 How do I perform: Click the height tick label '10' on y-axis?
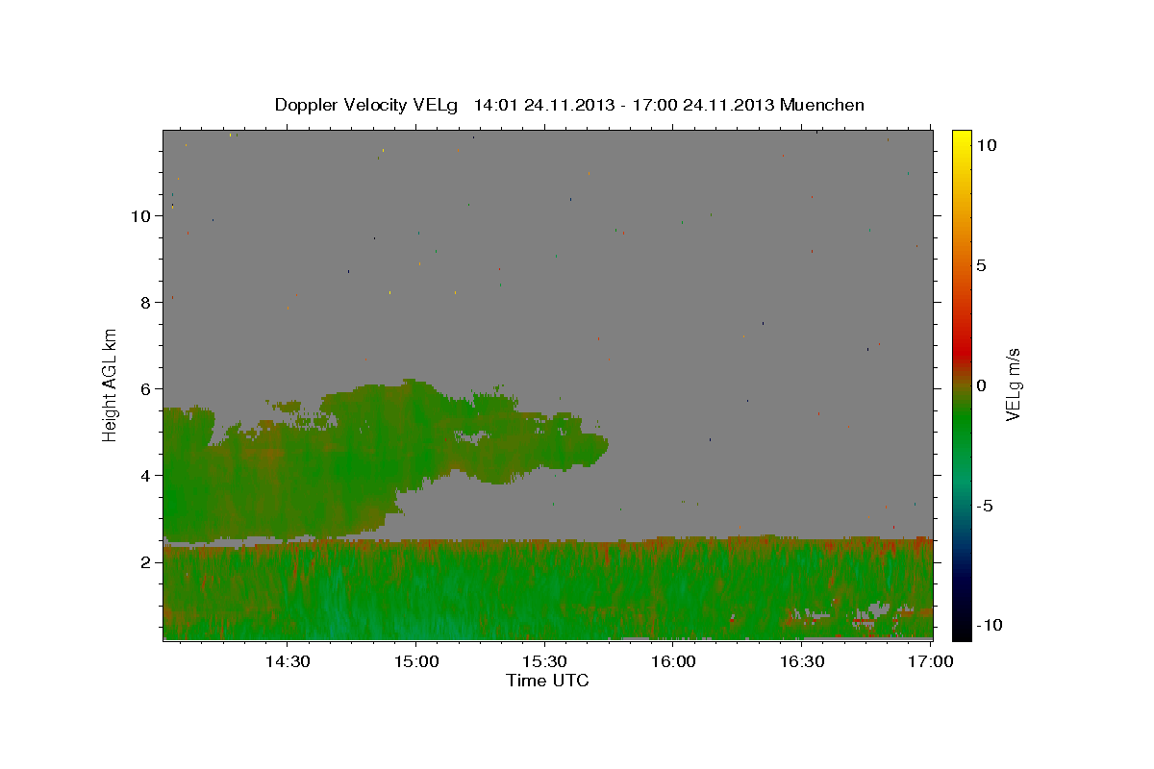click(142, 216)
